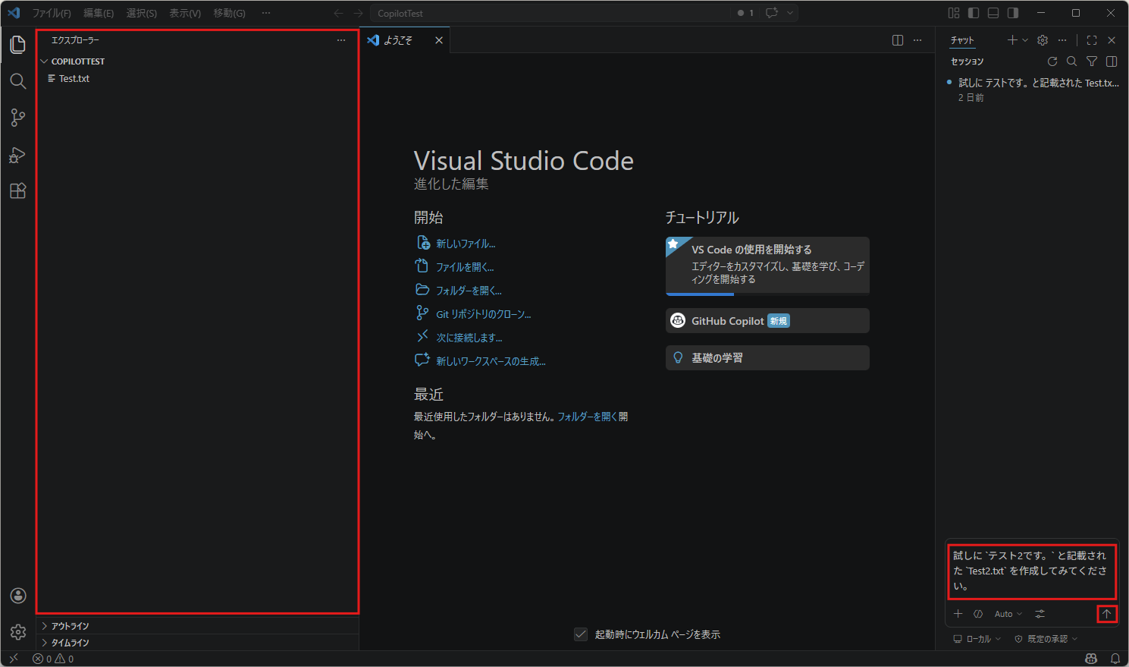Expand the タイムライン section
Screen dimensions: 1129x667
click(70, 643)
